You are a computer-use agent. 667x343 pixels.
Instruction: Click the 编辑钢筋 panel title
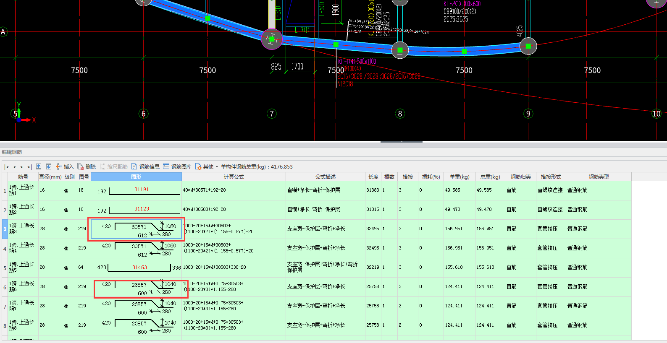tap(12, 152)
